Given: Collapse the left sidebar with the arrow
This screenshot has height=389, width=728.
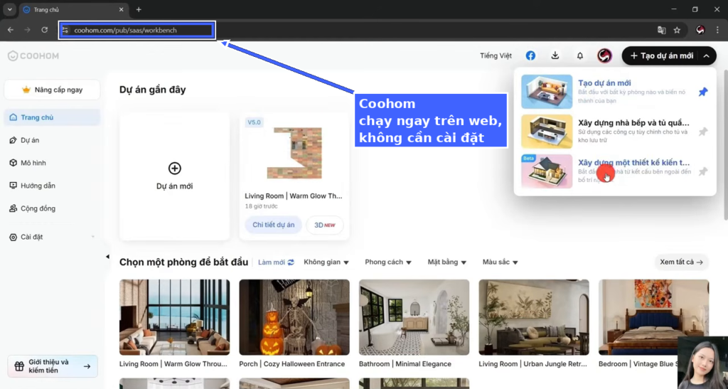Looking at the screenshot, I should click(x=108, y=256).
